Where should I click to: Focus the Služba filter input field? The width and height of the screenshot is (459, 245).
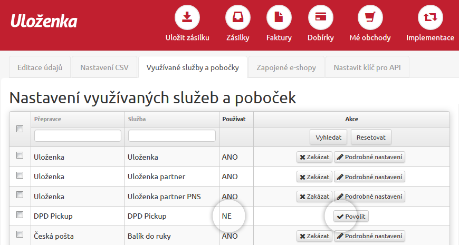point(172,135)
